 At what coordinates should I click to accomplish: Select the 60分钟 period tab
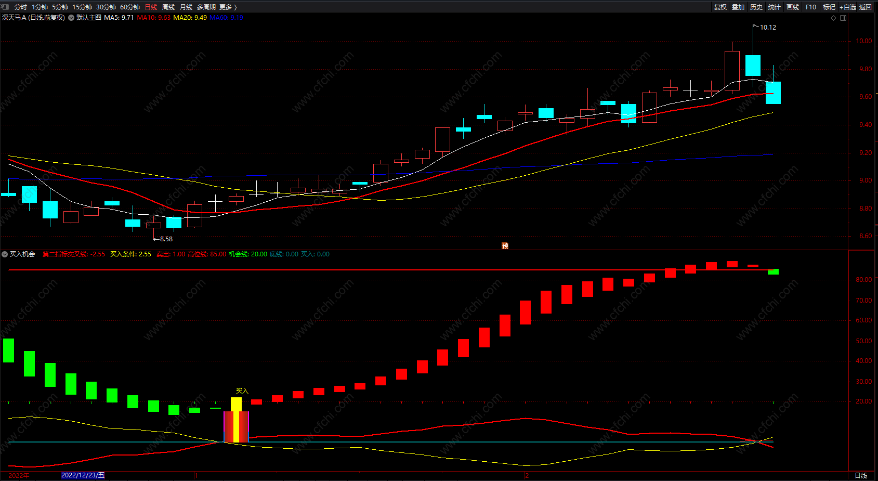click(130, 7)
